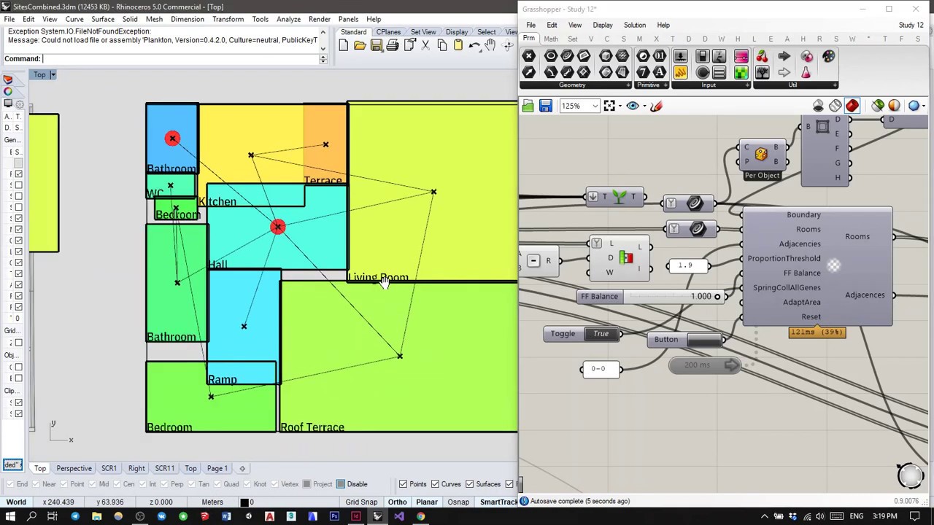Toggle the Vertex osnap checkbox

click(274, 484)
